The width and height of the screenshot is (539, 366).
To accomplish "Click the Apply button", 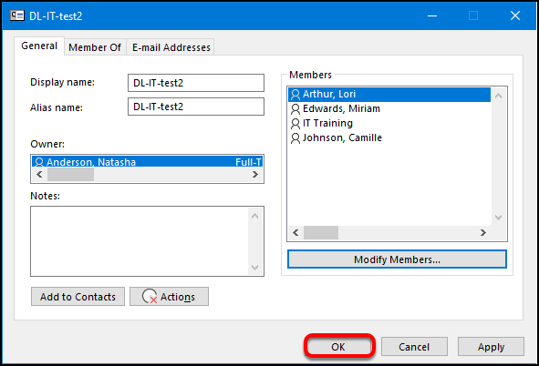I will coord(491,347).
